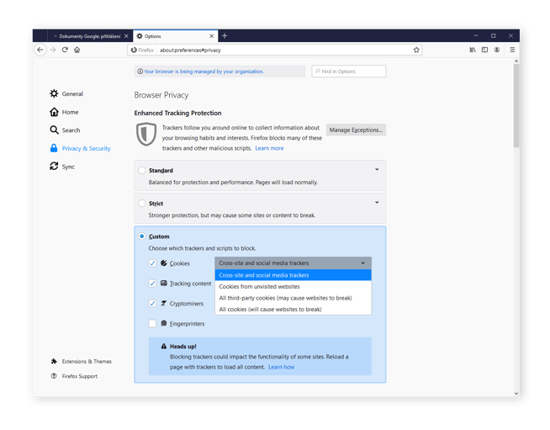Image resolution: width=550 pixels, height=430 pixels.
Task: Switch to the Options tab
Action: pyautogui.click(x=175, y=36)
